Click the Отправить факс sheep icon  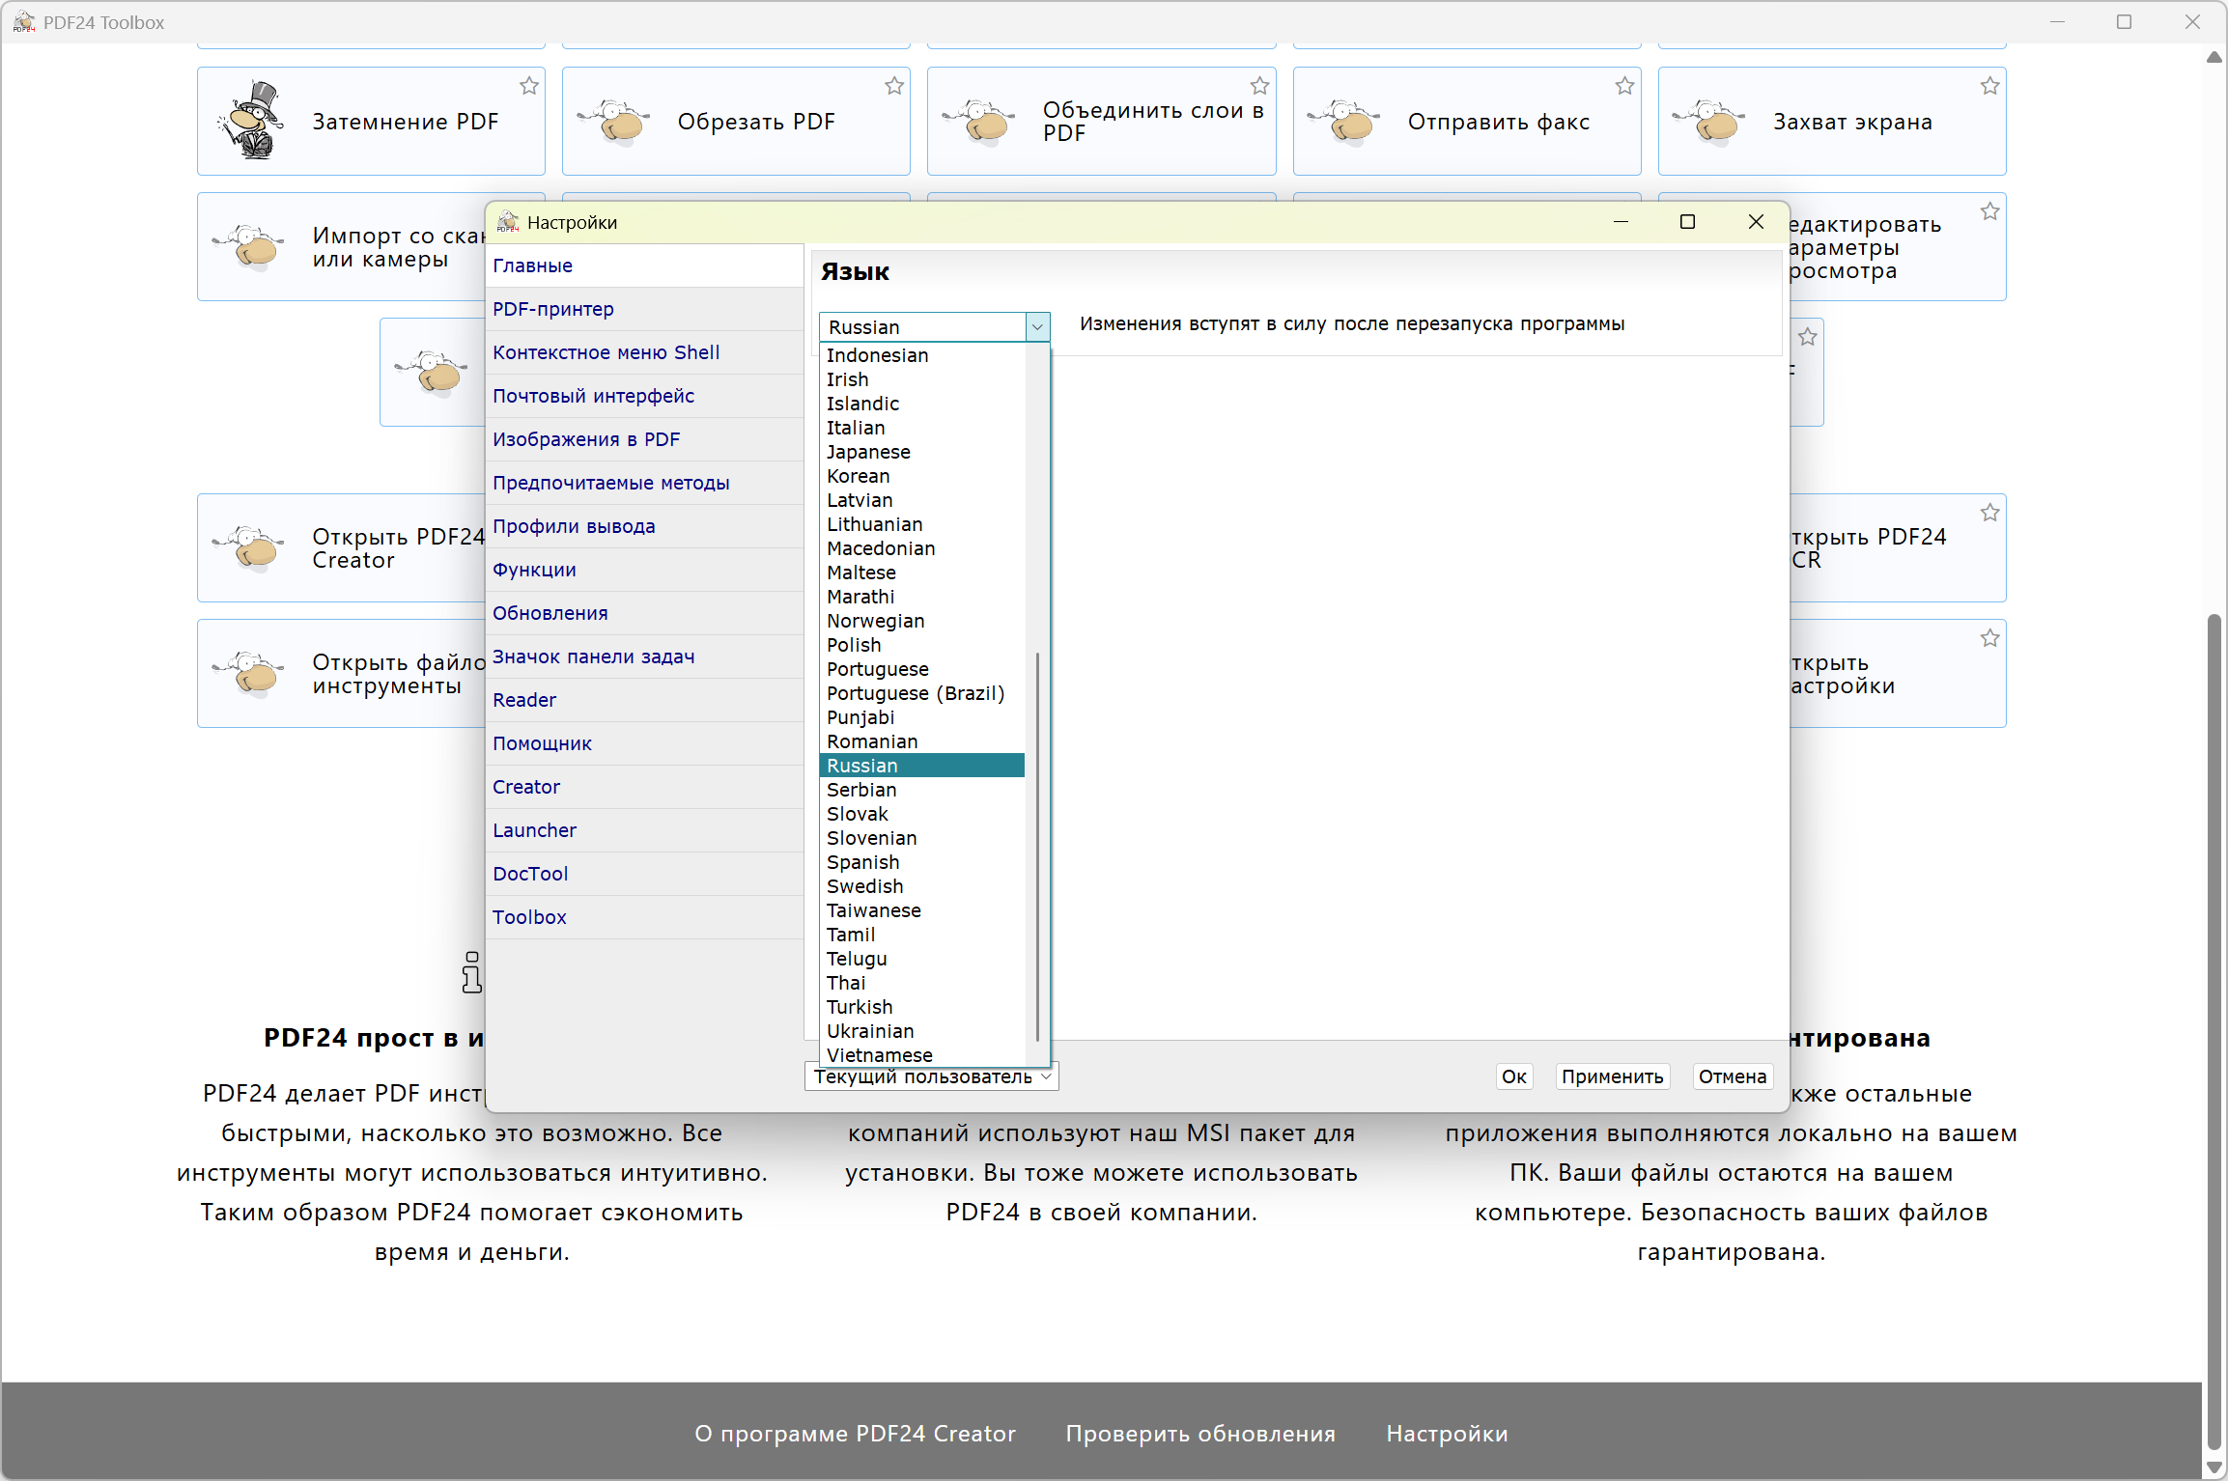click(1344, 122)
